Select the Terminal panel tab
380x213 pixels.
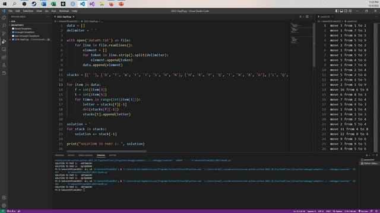pyautogui.click(x=101, y=155)
